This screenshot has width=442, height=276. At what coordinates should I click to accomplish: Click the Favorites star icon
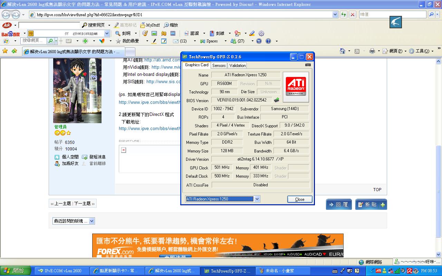(5, 51)
